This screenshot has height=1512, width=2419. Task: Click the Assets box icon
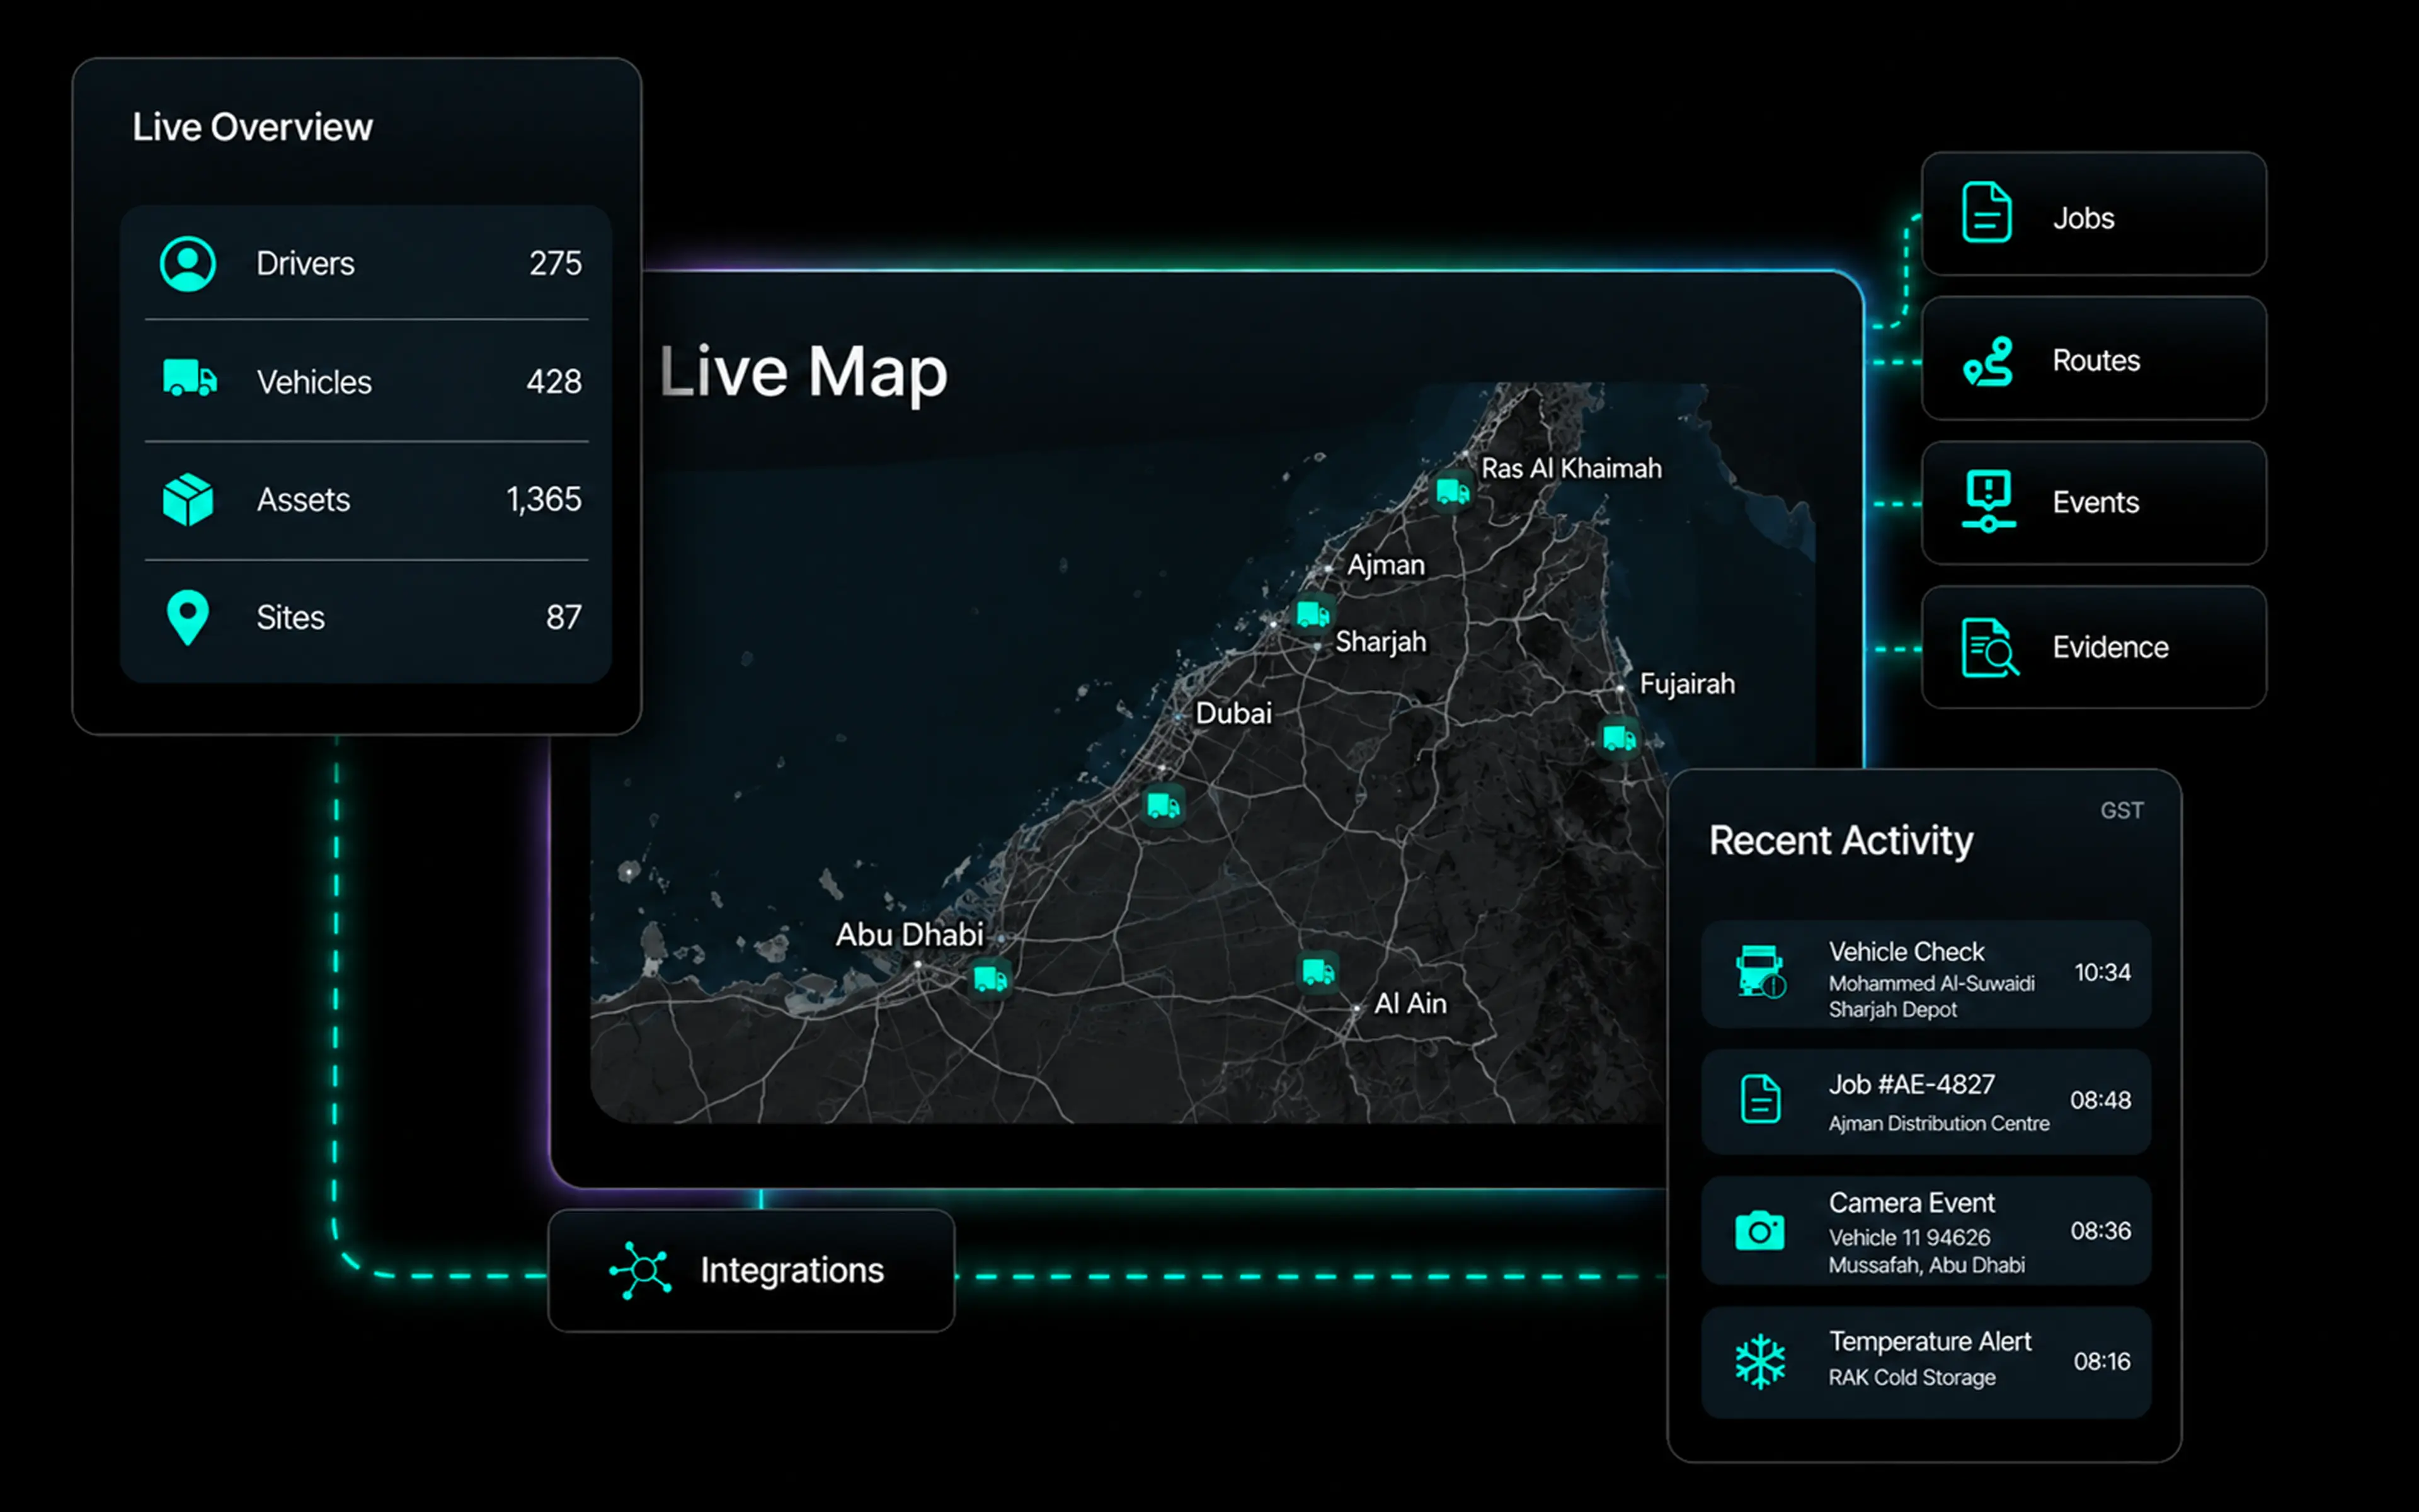click(x=188, y=499)
